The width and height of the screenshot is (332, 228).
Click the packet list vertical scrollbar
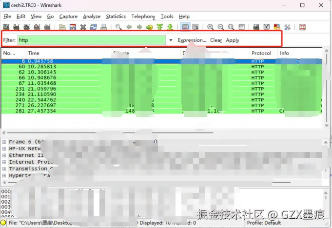point(327,88)
